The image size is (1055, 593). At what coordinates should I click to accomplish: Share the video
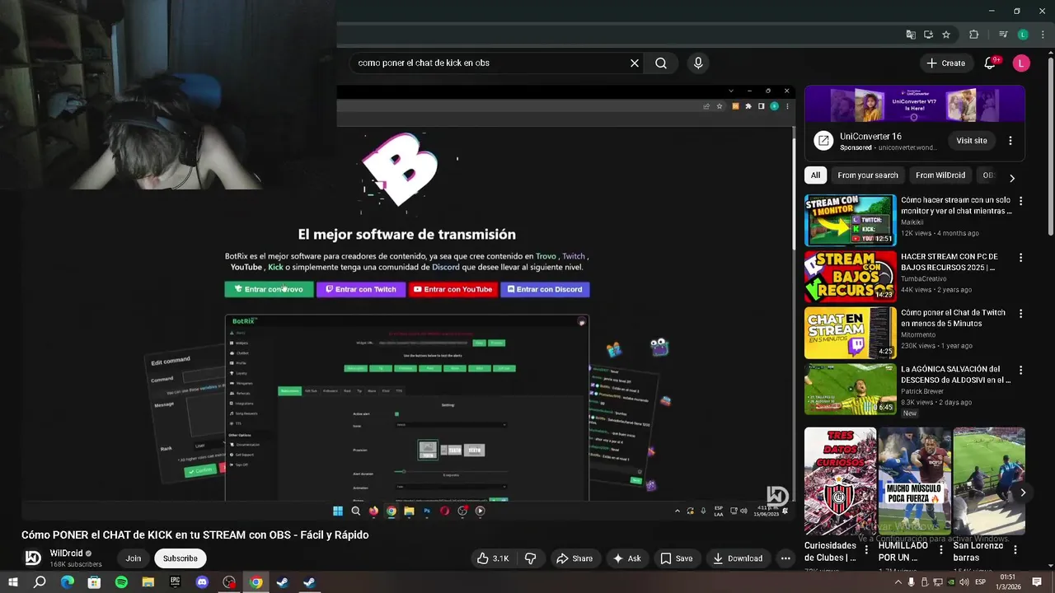(574, 558)
